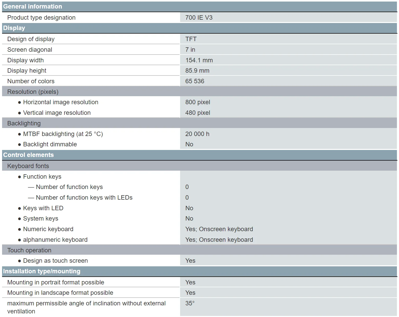Click the 85.9 mm display height value
This screenshot has height=317, width=399.
pyautogui.click(x=197, y=71)
